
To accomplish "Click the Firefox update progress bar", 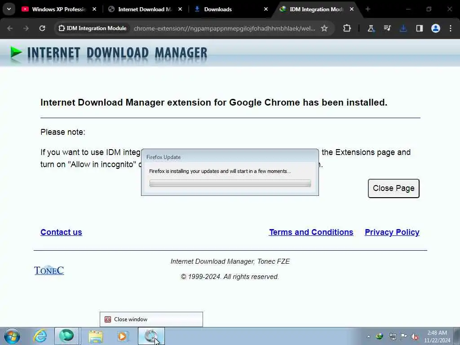I will point(230,183).
